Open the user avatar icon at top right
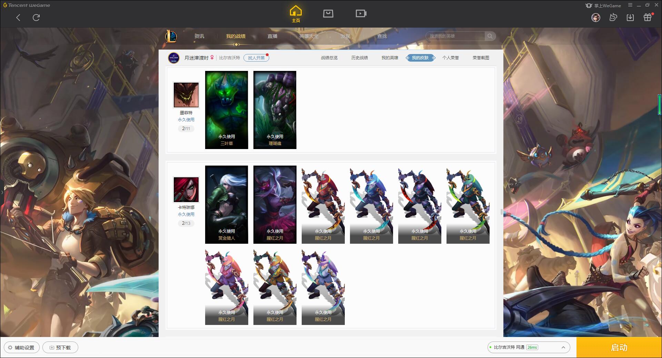Viewport: 662px width, 358px height. [x=596, y=17]
